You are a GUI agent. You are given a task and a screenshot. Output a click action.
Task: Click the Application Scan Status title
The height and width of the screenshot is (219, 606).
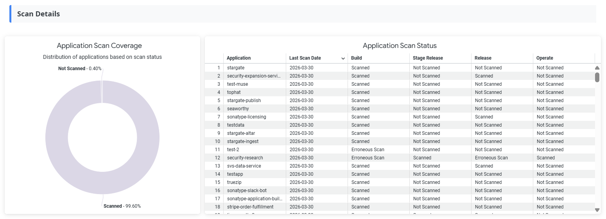(400, 46)
